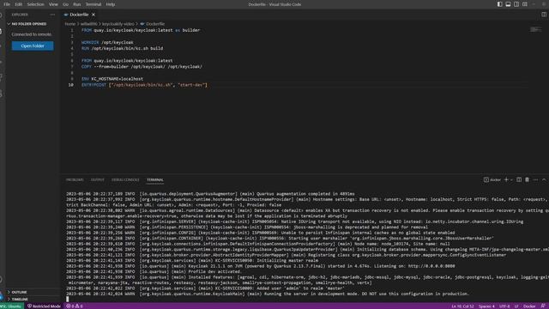Open the File menu

click(x=7, y=4)
